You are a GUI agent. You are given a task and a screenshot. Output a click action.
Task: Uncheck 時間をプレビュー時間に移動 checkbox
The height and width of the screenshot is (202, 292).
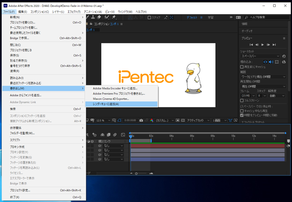242,115
